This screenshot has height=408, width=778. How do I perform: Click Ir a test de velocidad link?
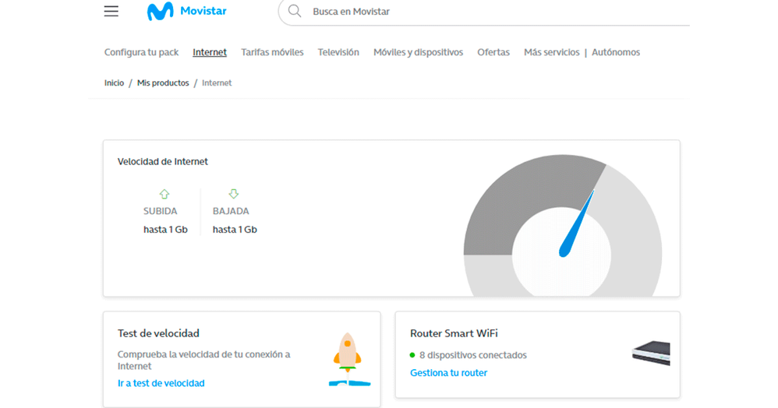[161, 383]
